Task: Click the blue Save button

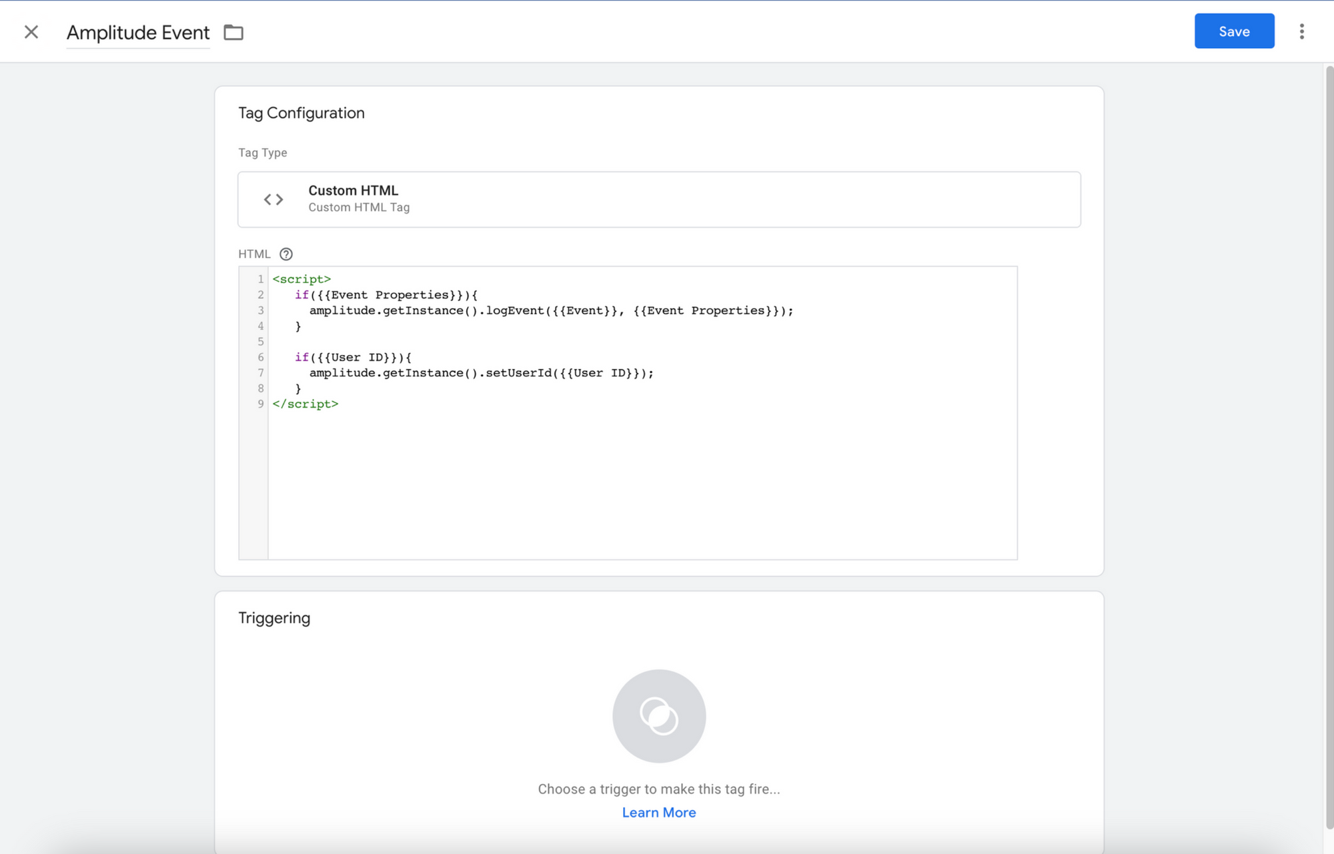Action: pos(1234,31)
